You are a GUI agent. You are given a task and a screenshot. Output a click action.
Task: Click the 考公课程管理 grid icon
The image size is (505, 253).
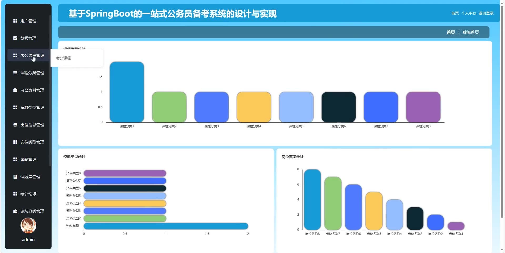tap(15, 55)
